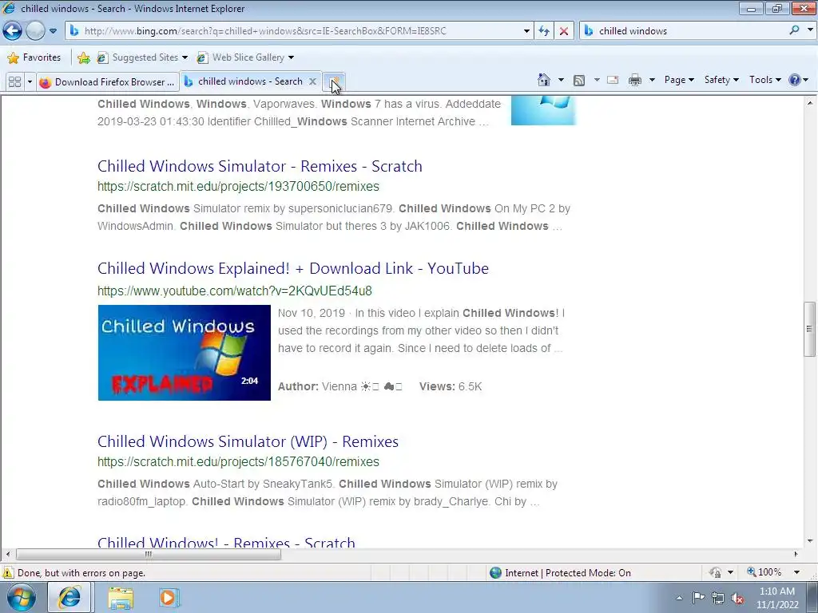Open a new tab button

(333, 82)
